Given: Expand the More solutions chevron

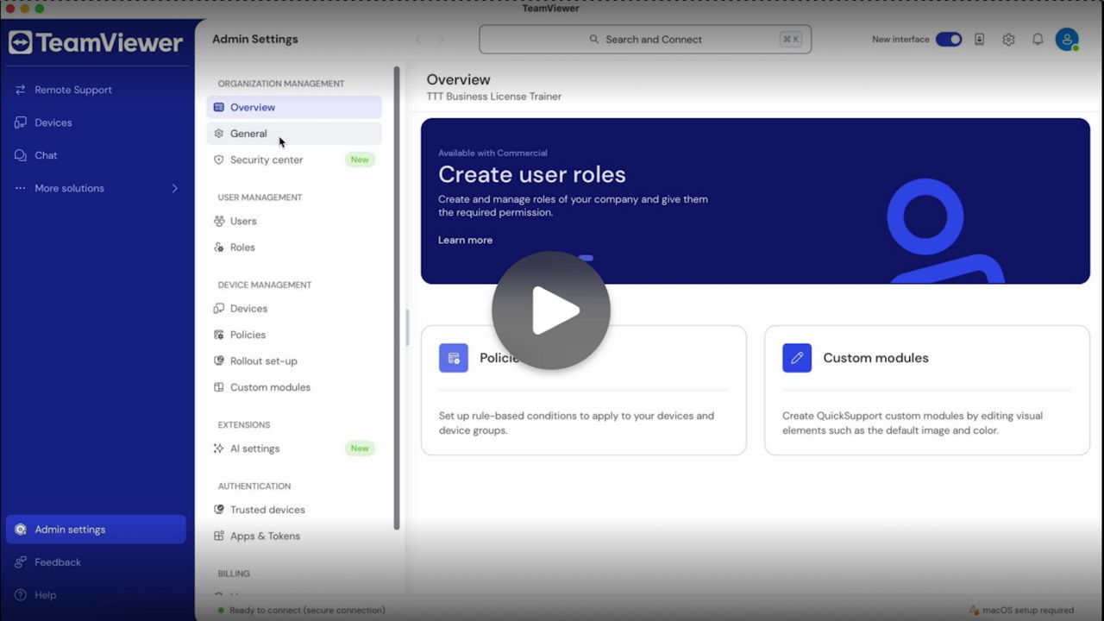Looking at the screenshot, I should pyautogui.click(x=175, y=188).
